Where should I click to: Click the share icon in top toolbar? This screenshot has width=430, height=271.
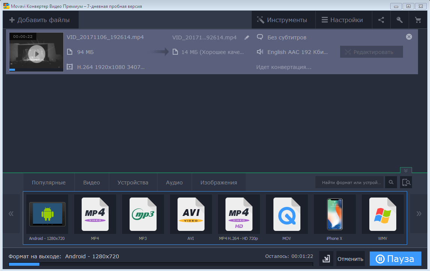point(381,20)
